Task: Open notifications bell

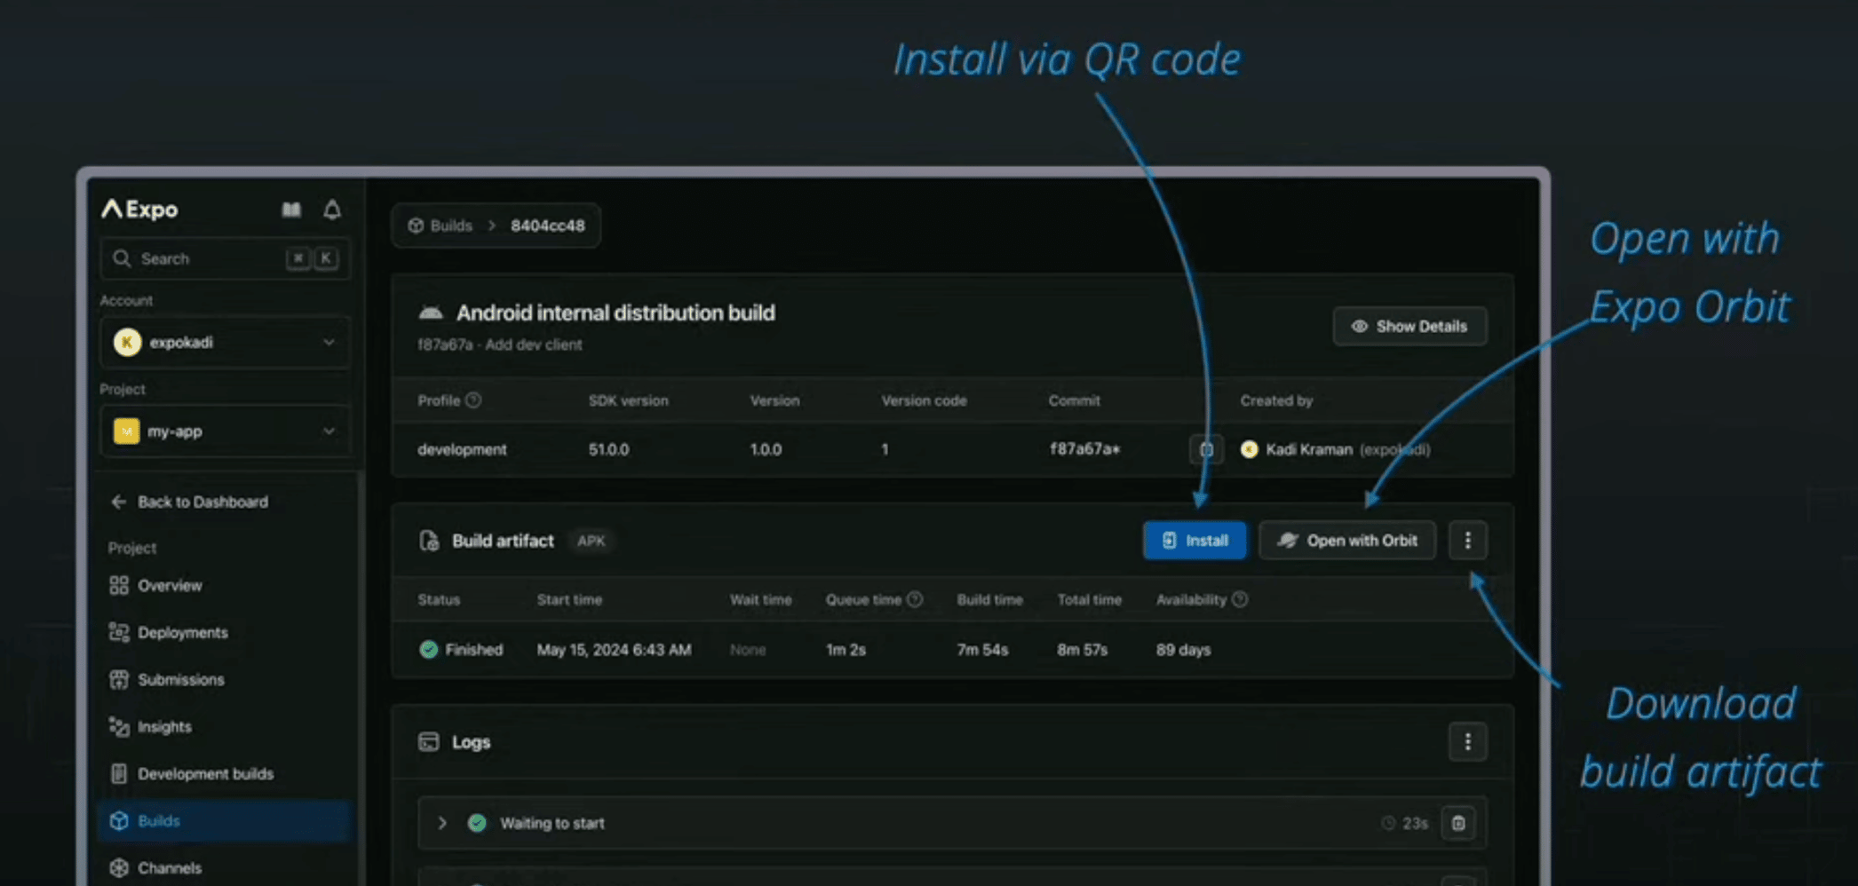Action: (x=332, y=210)
